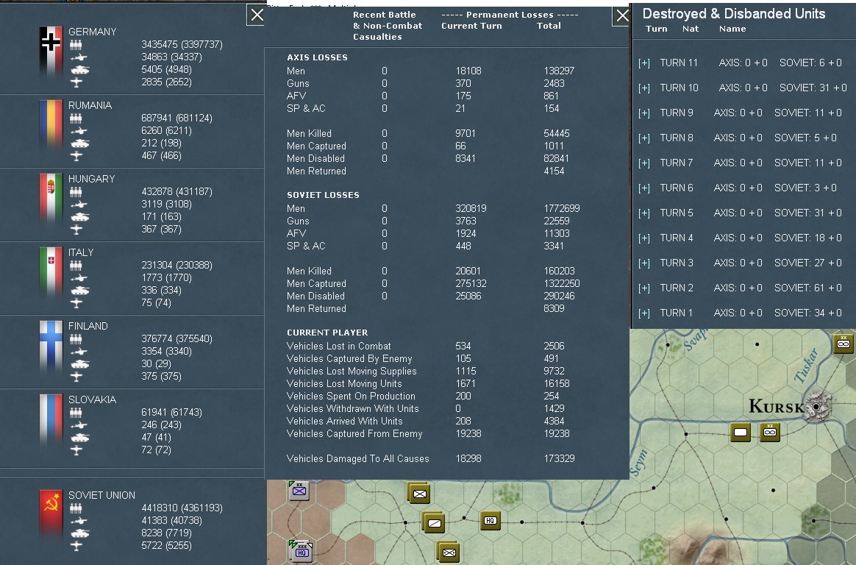This screenshot has width=856, height=565.
Task: Click the Current Turn column header
Action: click(x=471, y=26)
